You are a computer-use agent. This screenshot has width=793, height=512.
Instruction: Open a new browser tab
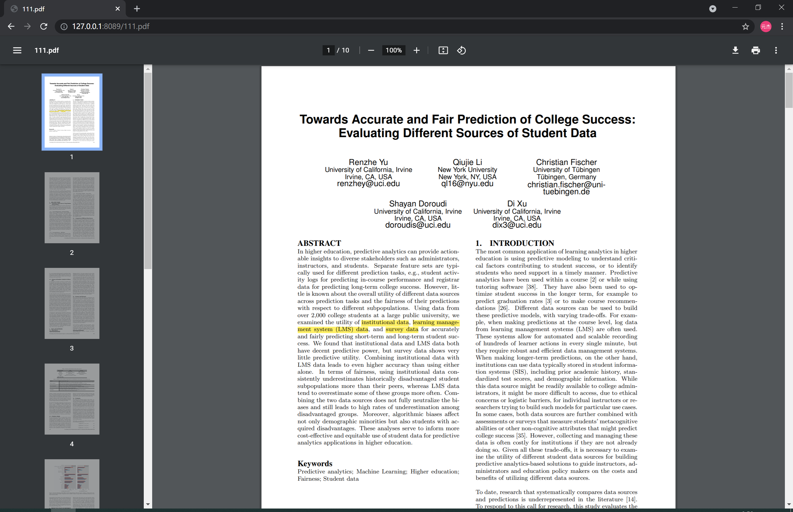pyautogui.click(x=137, y=9)
